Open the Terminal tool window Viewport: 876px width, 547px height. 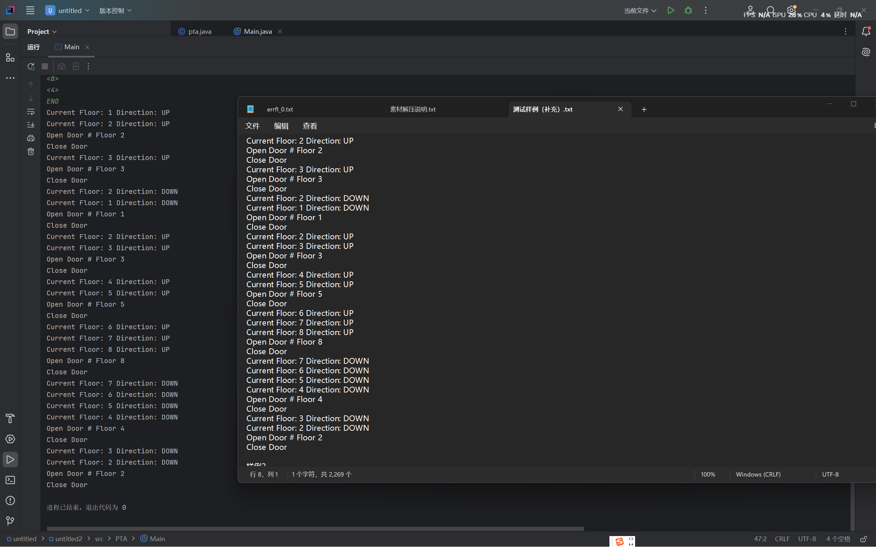click(10, 480)
